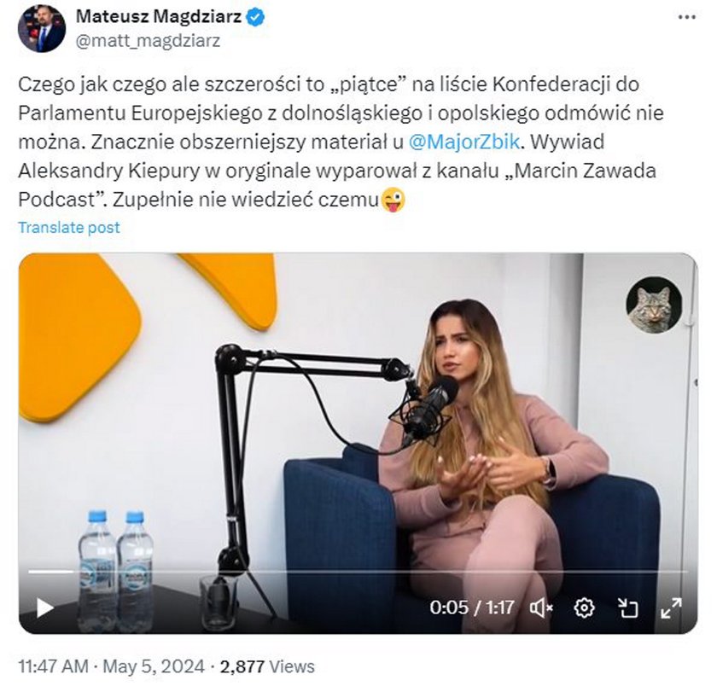Screen dimensions: 717x686
Task: Open the @MajorZbik mention link
Action: click(x=463, y=142)
